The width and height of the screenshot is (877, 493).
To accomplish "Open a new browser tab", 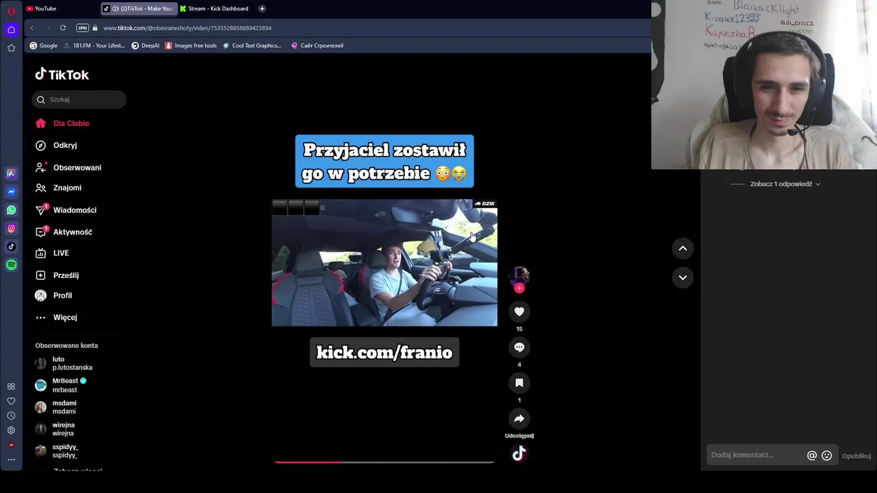I will tap(262, 8).
